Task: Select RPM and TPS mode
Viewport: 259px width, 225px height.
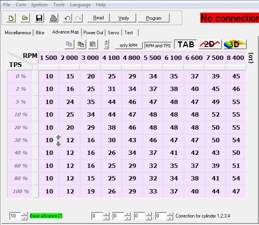Action: click(158, 45)
